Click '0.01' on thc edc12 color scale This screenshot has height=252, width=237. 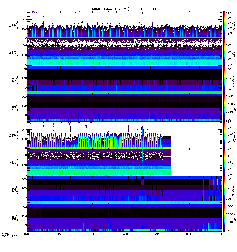228,199
